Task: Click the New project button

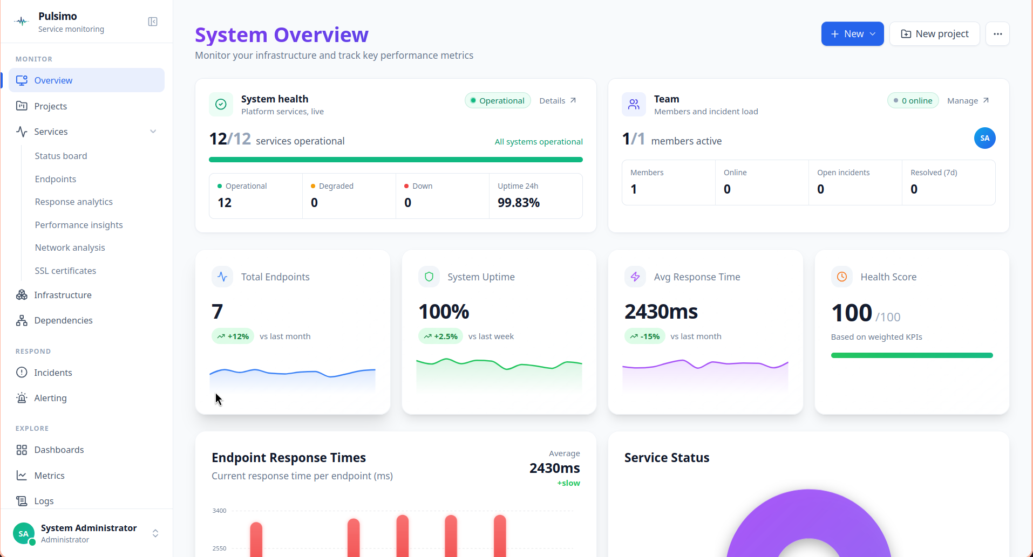Action: [x=934, y=33]
